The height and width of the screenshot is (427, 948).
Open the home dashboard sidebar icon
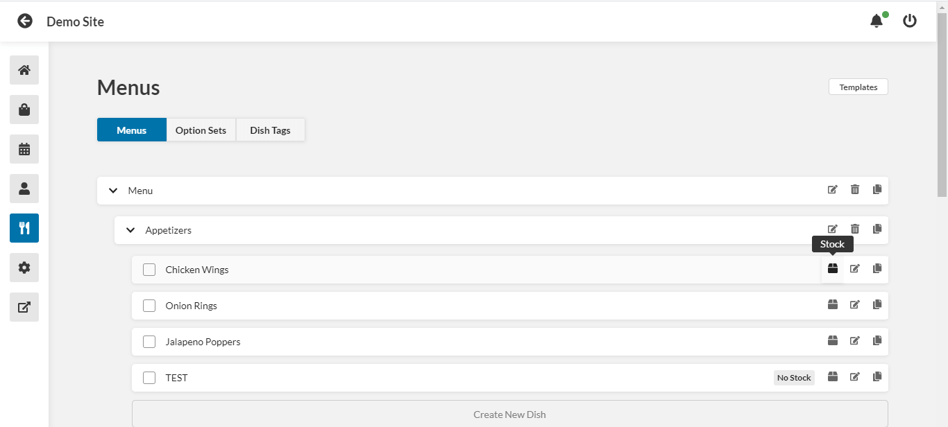tap(24, 70)
